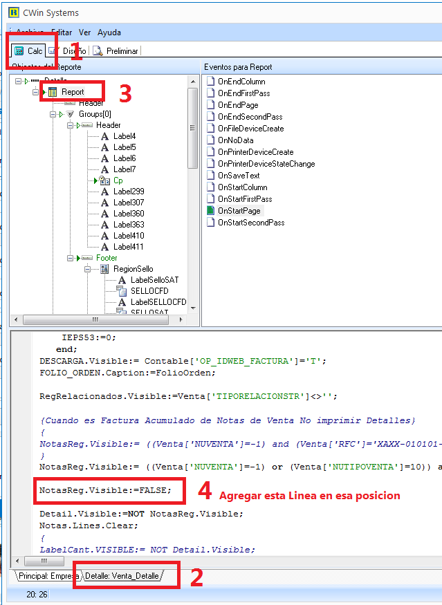Select Label410 in the tree
This screenshot has height=605, width=442.
point(129,235)
